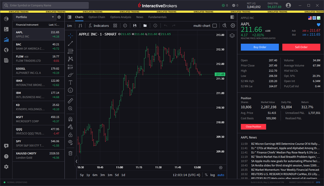Open the sidebar settings gear
The height and width of the screenshot is (186, 324).
[6, 167]
